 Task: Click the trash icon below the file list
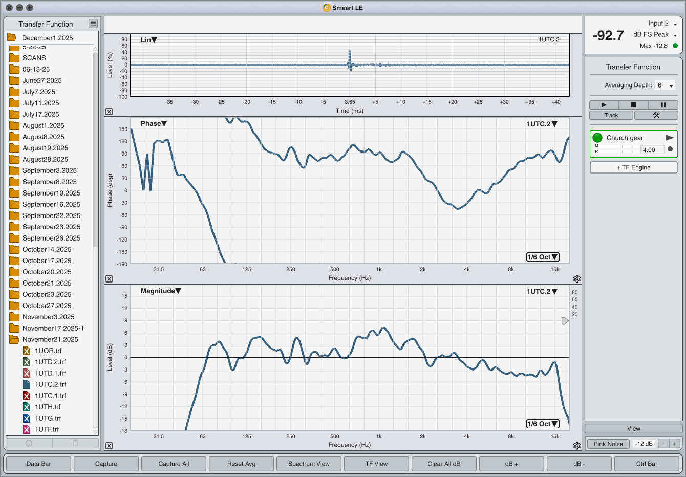coord(75,443)
